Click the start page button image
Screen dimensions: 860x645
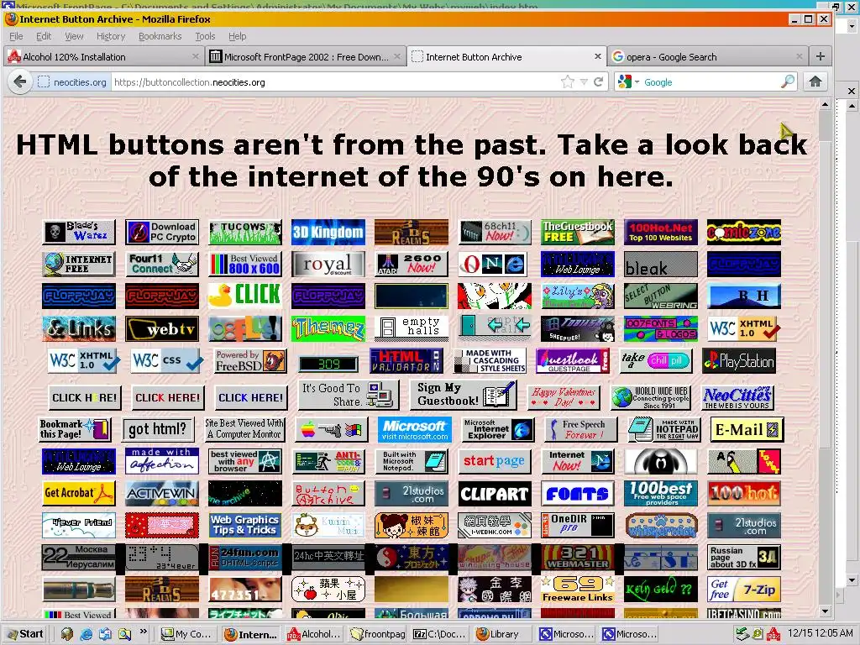point(495,461)
